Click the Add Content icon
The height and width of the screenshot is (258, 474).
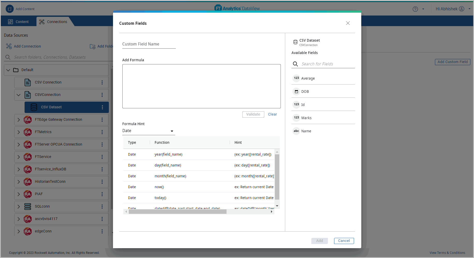pos(10,9)
